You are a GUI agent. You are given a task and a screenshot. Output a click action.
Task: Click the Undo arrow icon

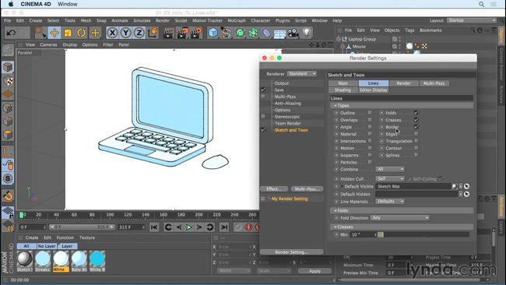(x=12, y=33)
